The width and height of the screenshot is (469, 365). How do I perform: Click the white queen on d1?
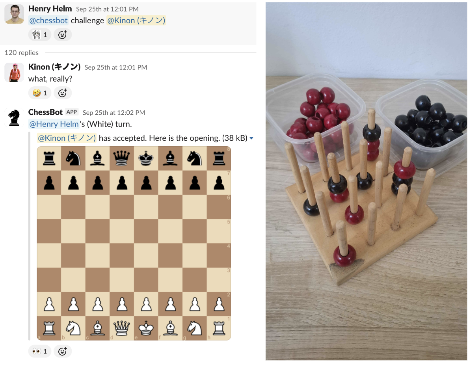pos(122,328)
